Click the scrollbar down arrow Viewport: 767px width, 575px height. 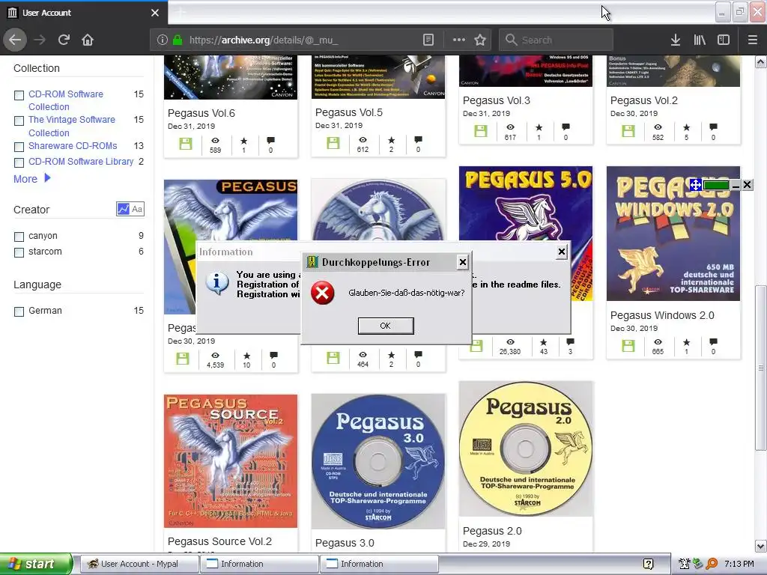760,546
